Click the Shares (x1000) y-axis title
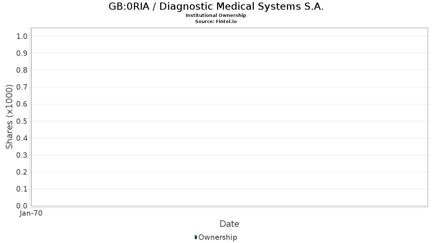432x243 pixels. [9, 117]
